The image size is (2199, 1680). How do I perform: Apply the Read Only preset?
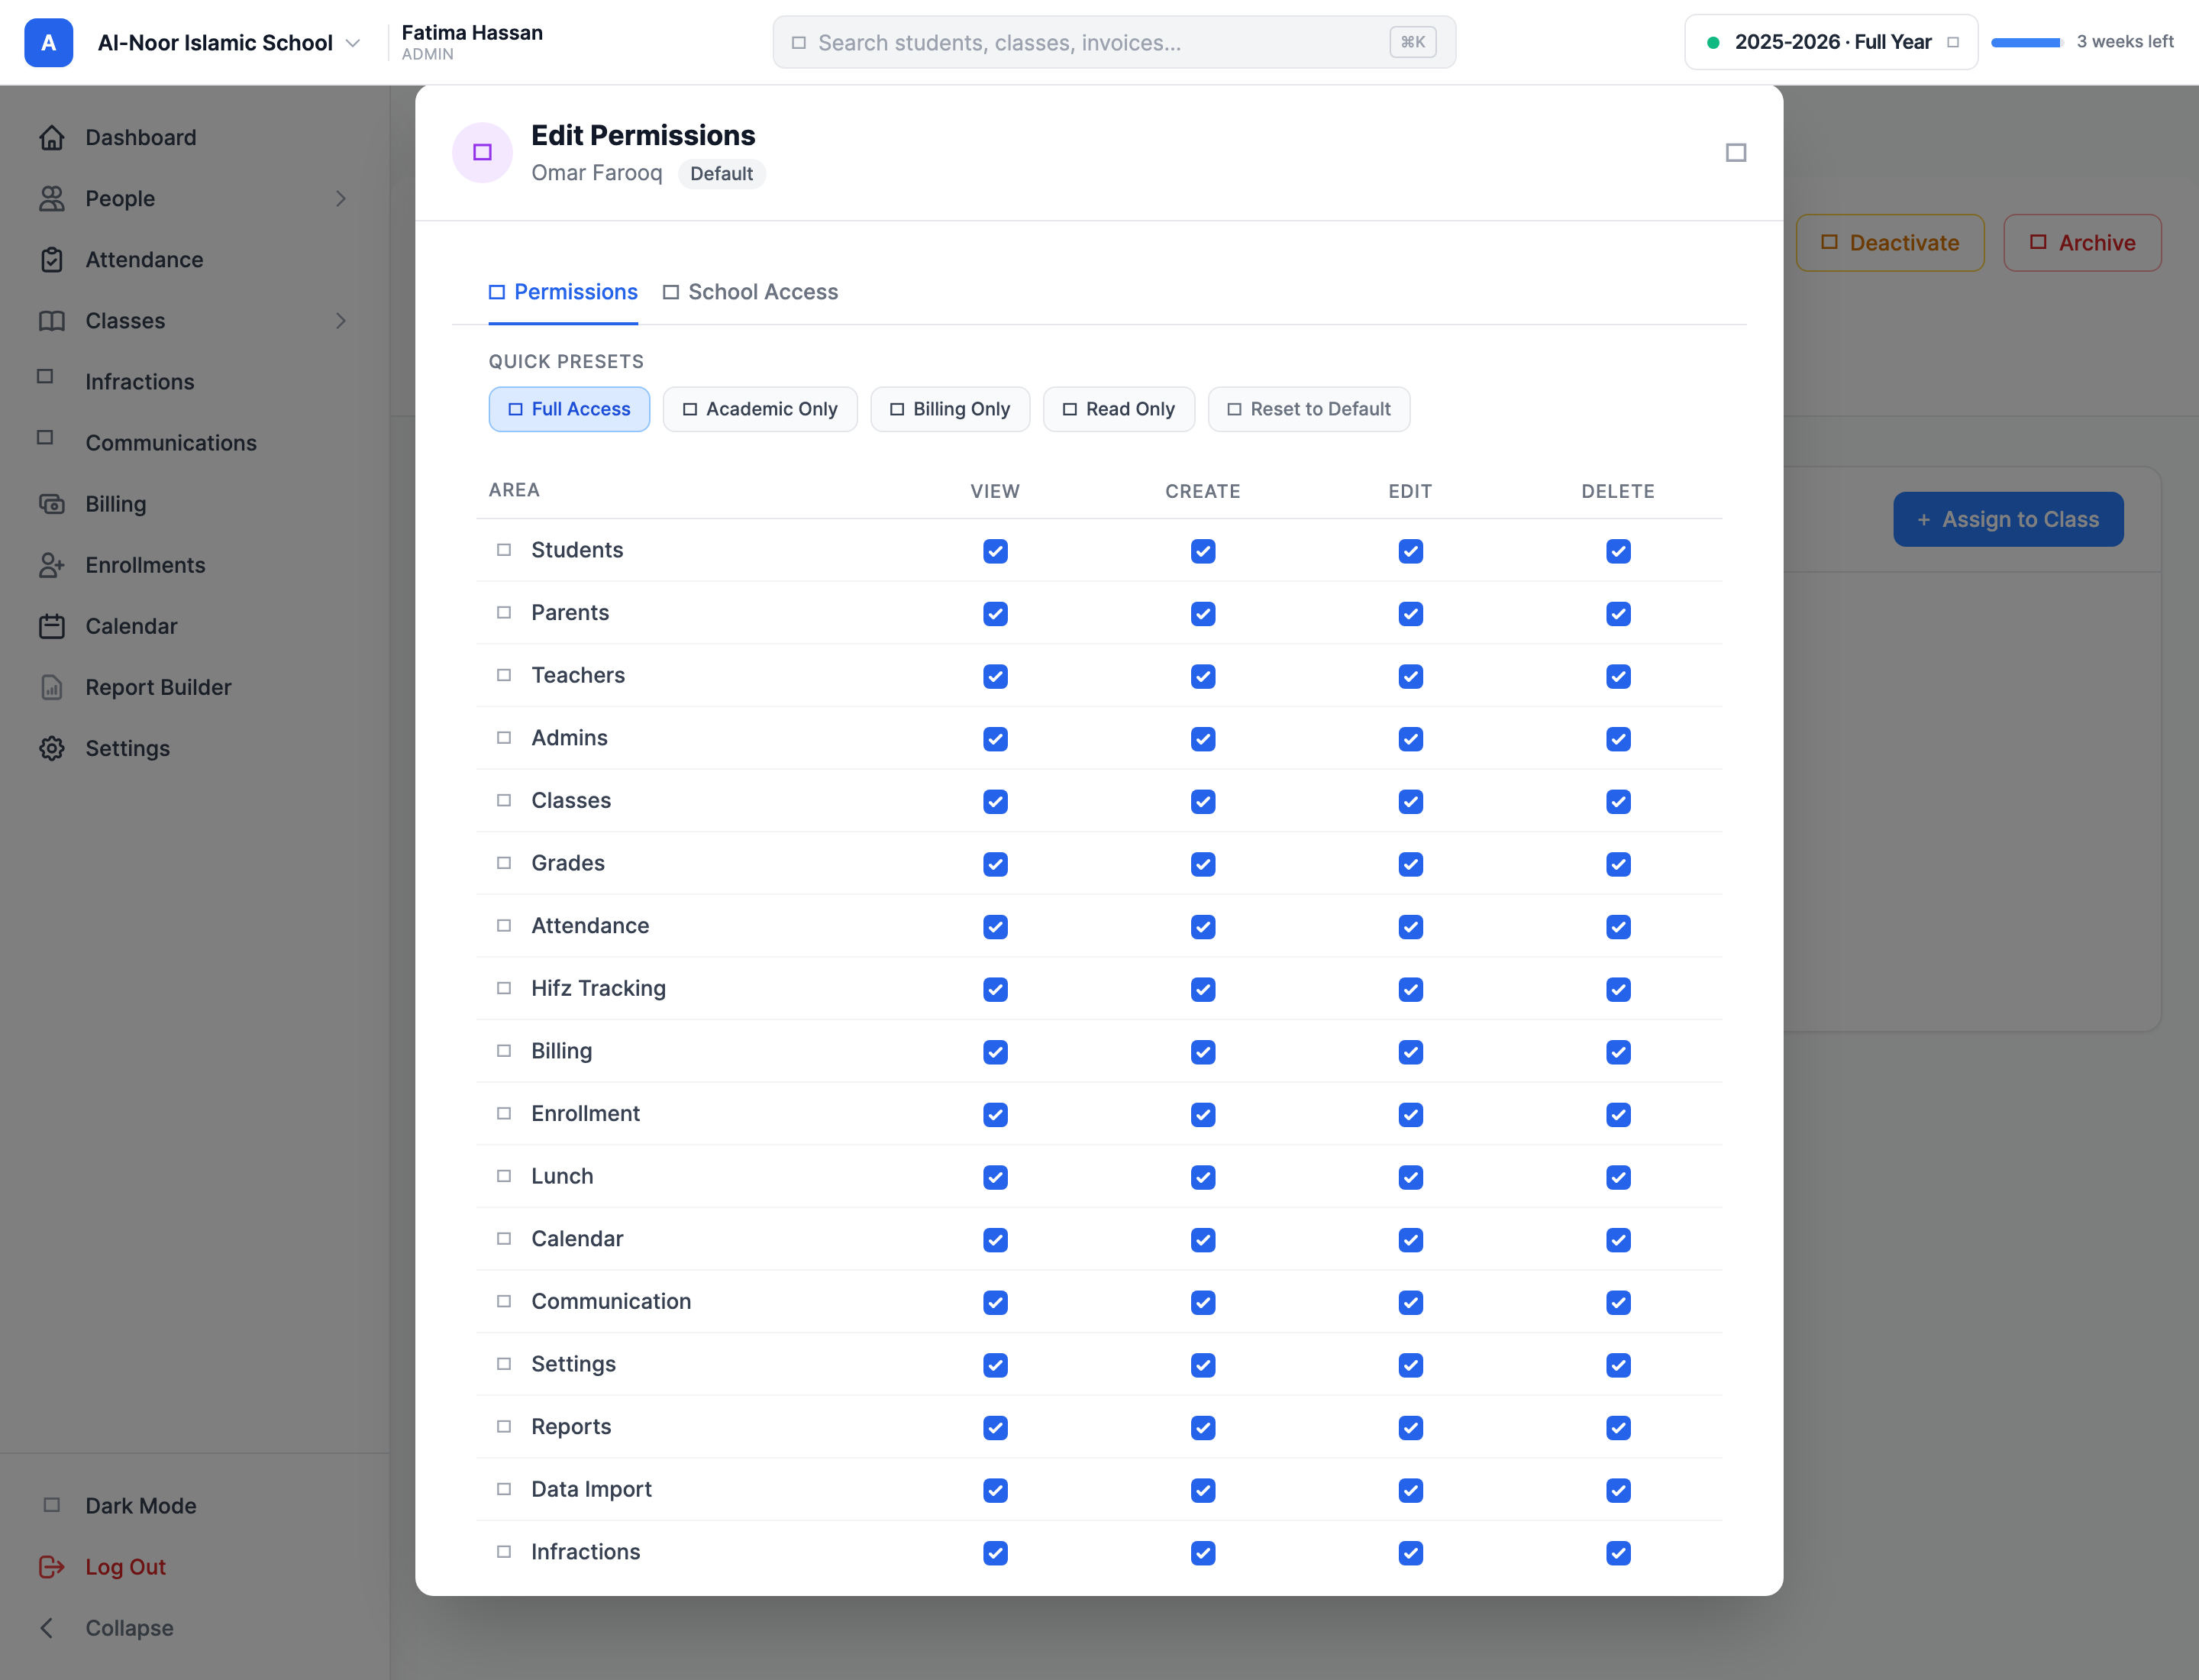coord(1118,409)
